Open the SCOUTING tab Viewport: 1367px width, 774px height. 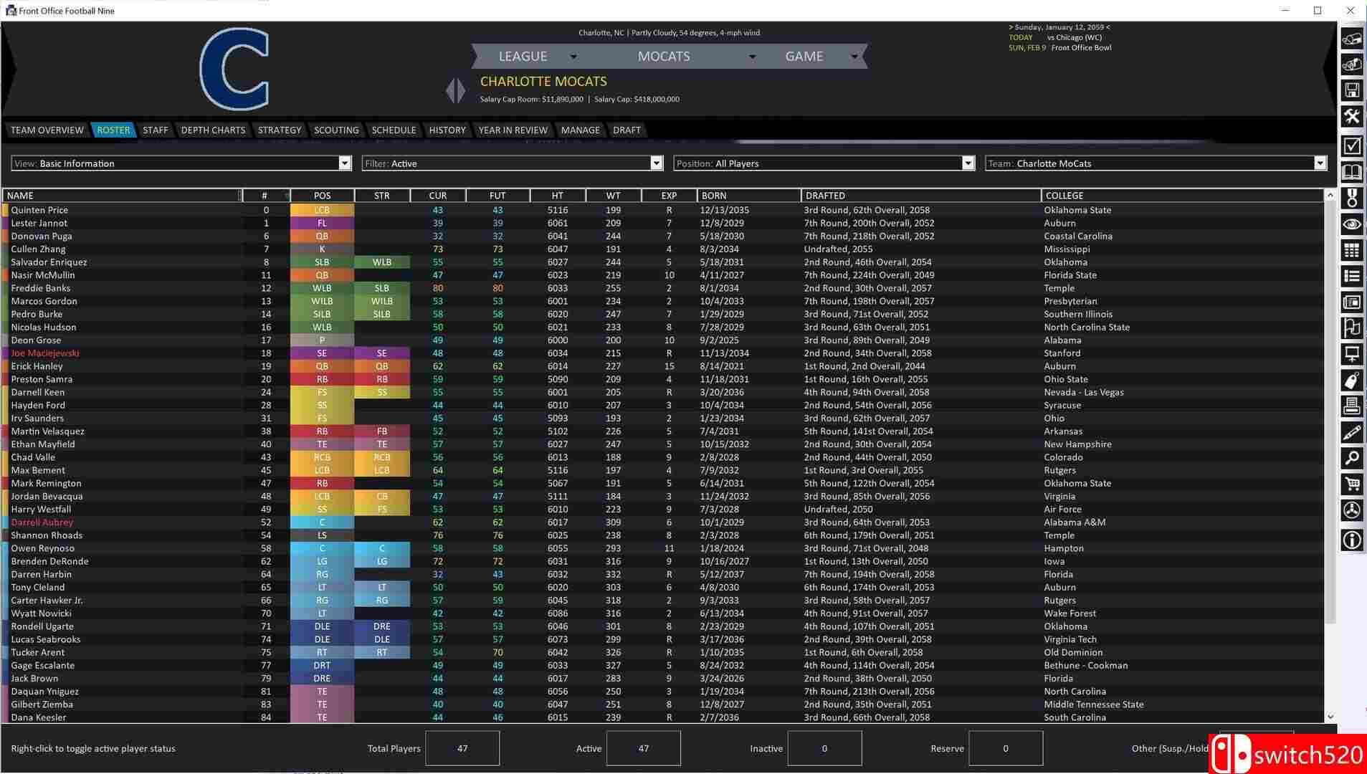[x=336, y=130]
